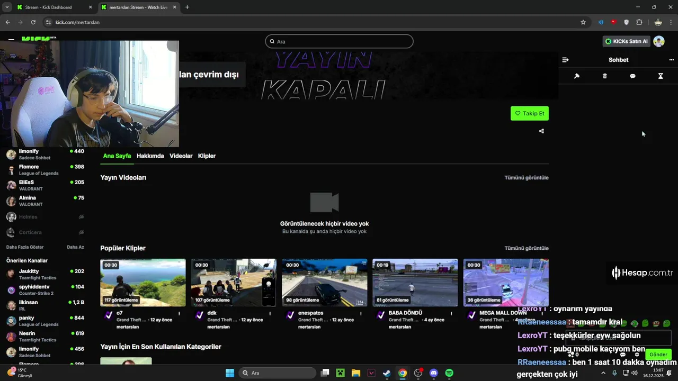Screen dimensions: 678x381
Task: Open File Explorer from the taskbar
Action: pyautogui.click(x=356, y=373)
